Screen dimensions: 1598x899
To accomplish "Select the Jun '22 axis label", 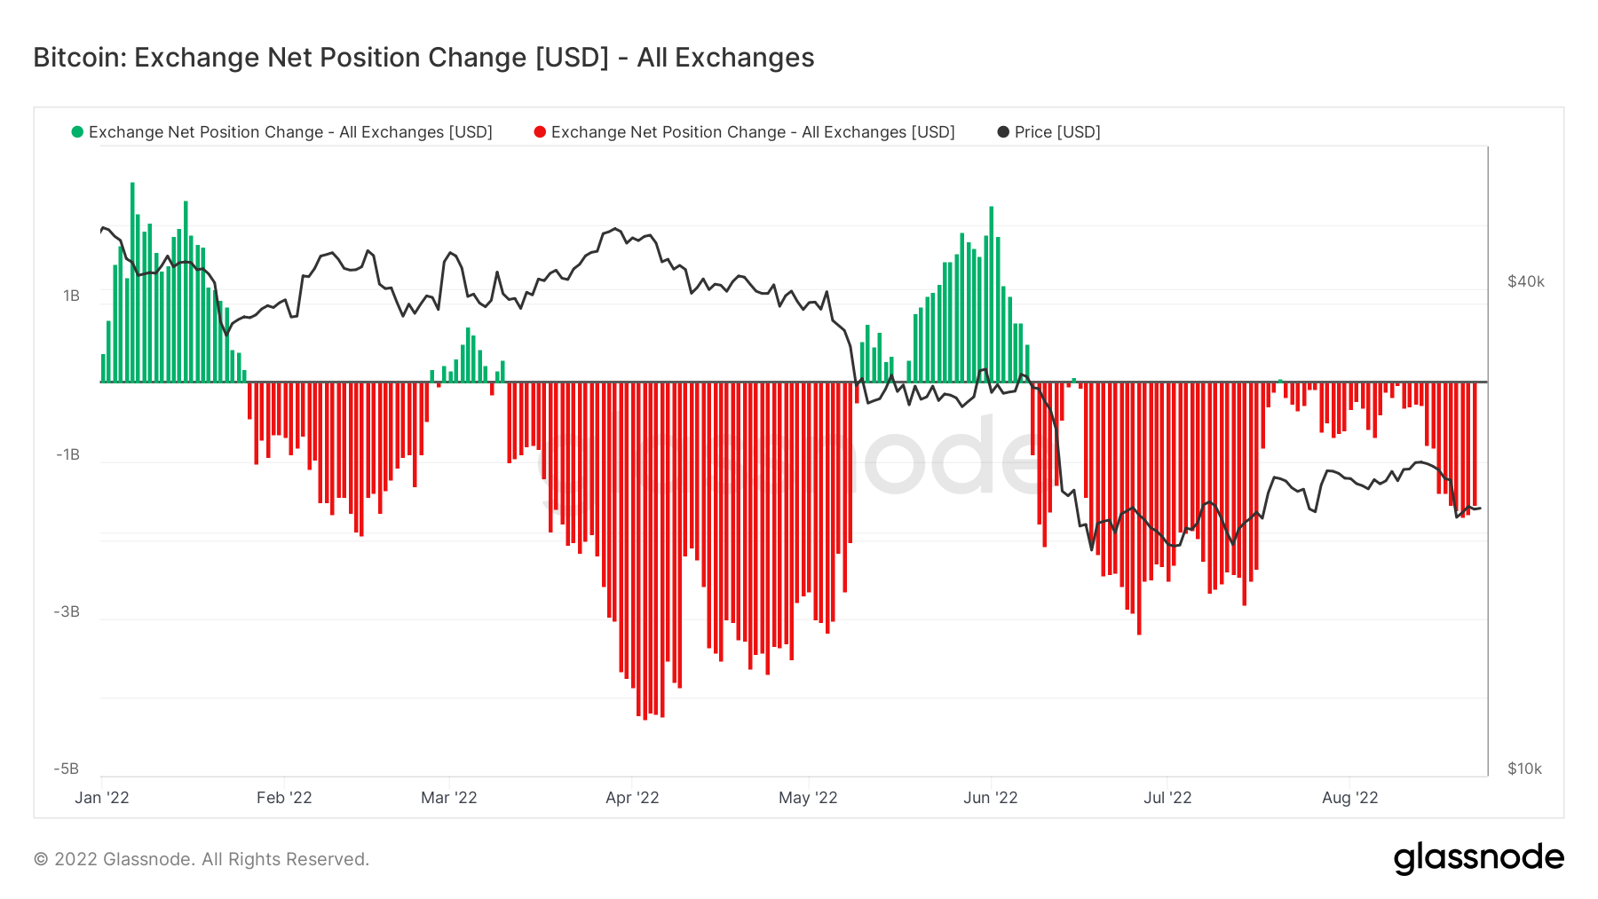I will point(991,798).
